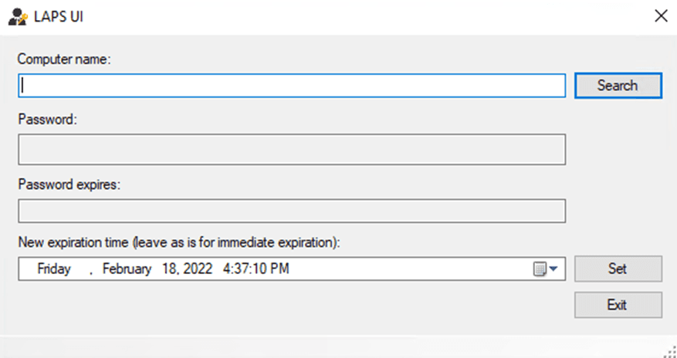677x358 pixels.
Task: Click inside the Password field
Action: (x=292, y=149)
